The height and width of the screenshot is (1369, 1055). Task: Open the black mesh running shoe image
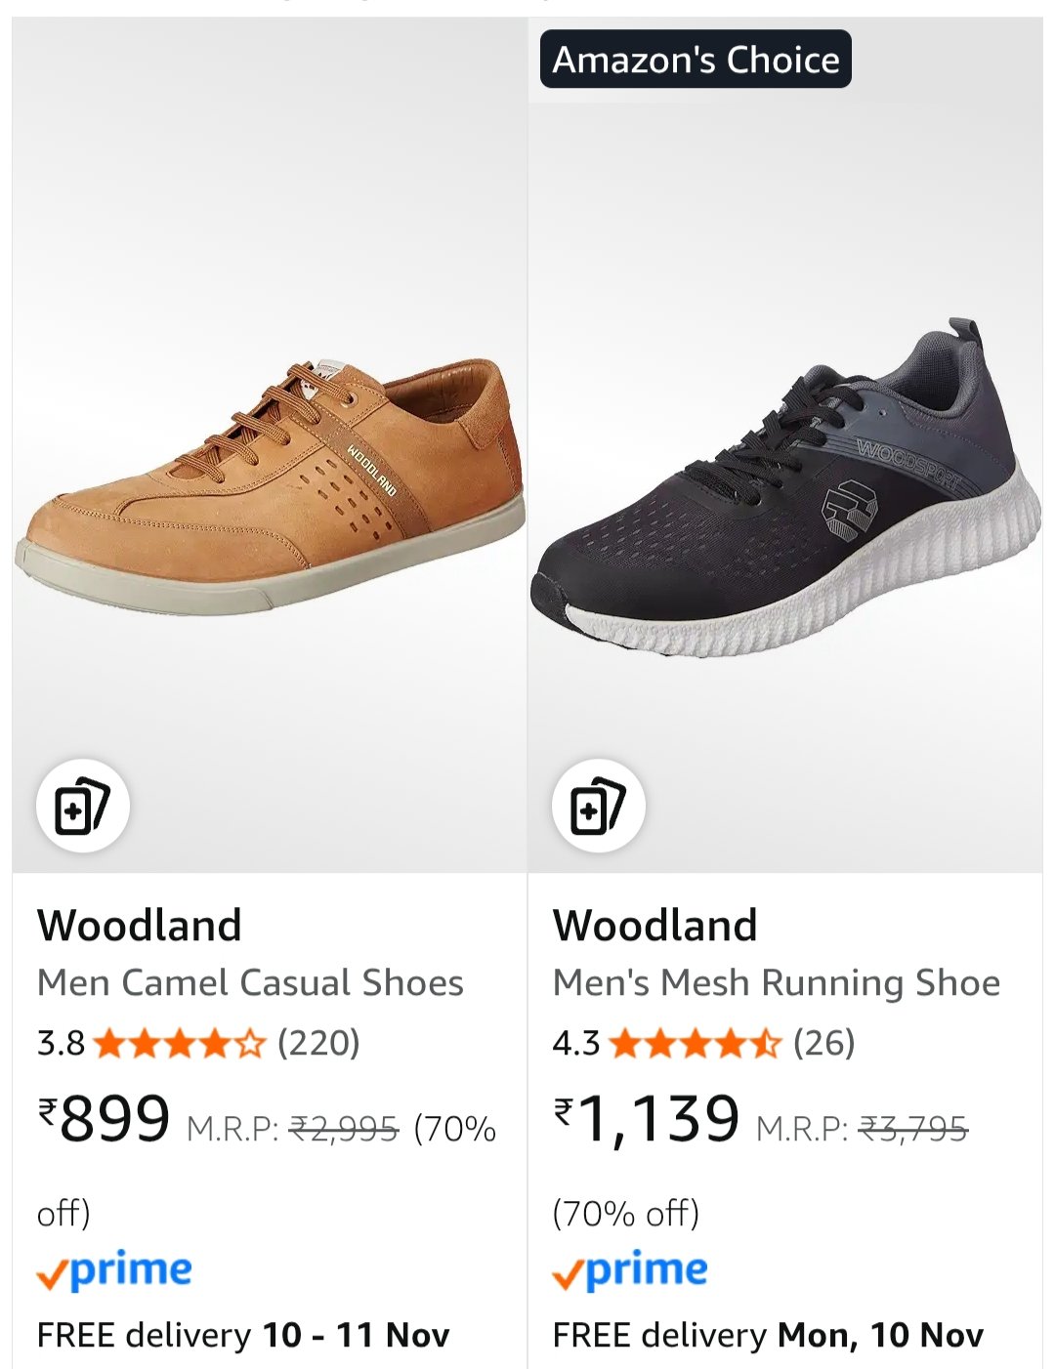(x=785, y=488)
